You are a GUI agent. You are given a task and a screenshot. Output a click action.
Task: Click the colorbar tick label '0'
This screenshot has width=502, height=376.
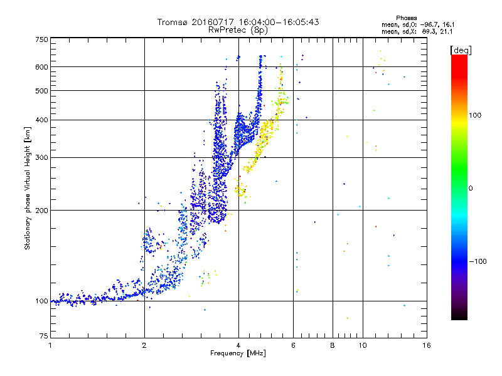[x=471, y=189]
